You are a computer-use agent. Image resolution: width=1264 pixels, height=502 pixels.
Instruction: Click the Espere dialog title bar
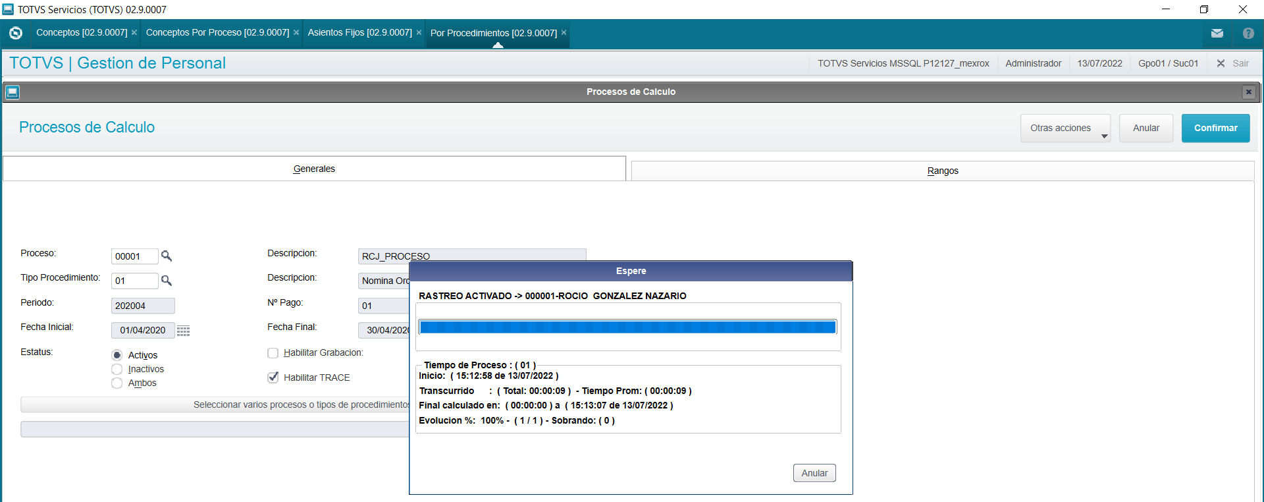(x=631, y=271)
